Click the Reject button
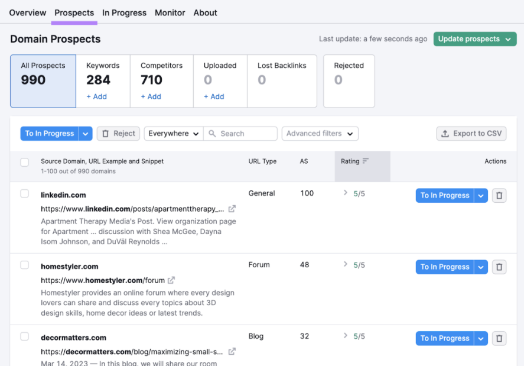 point(118,134)
